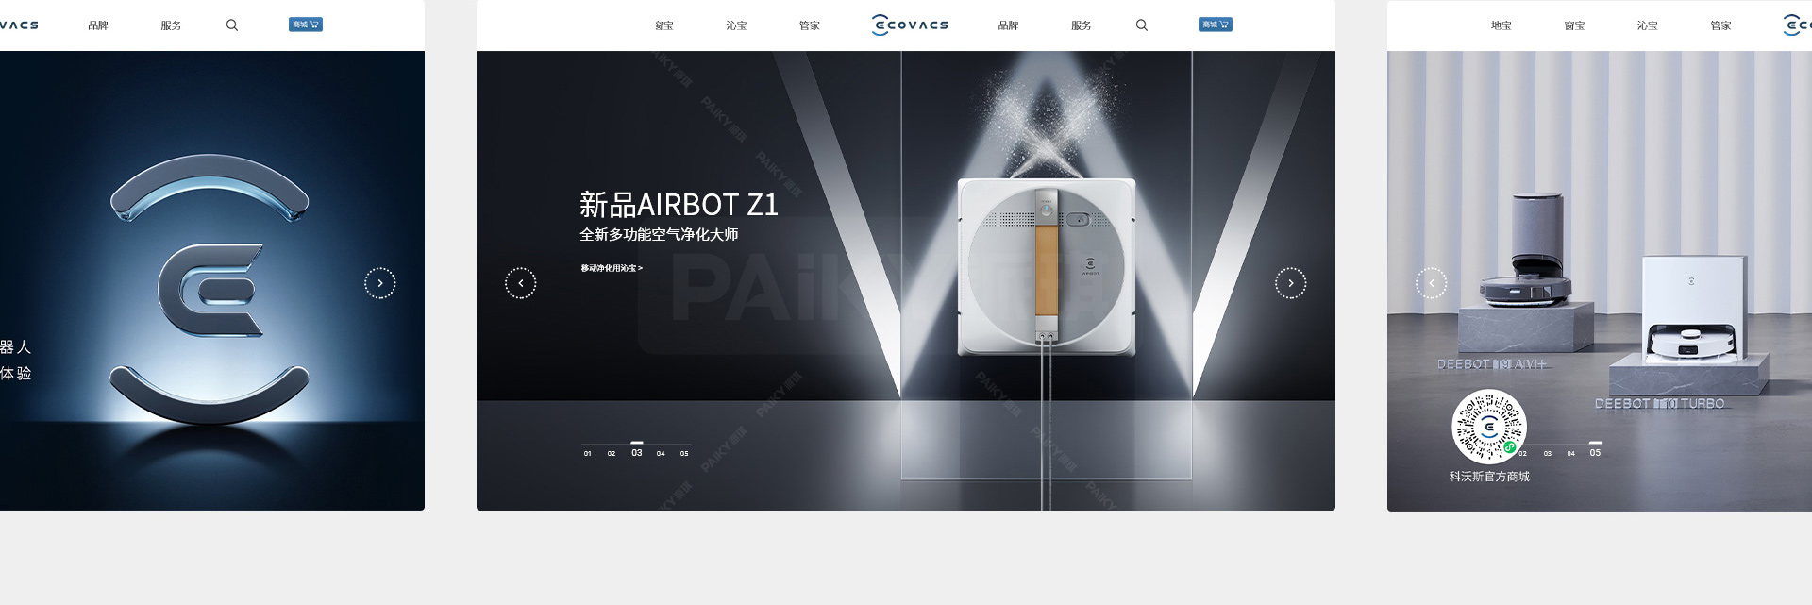This screenshot has width=1812, height=605.
Task: Jump to slide 04 in right banner
Action: tap(1571, 453)
